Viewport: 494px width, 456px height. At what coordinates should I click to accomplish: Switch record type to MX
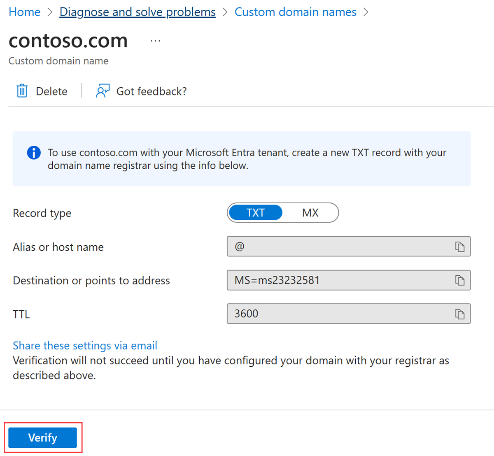coord(310,213)
